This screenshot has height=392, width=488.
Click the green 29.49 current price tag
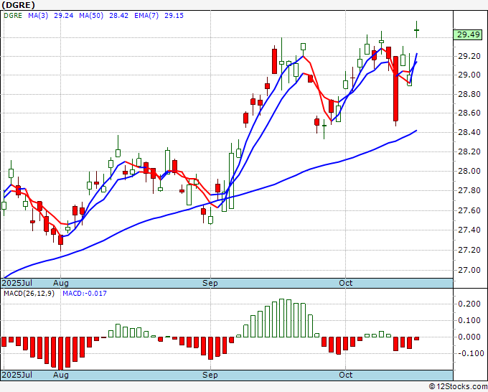(469, 34)
